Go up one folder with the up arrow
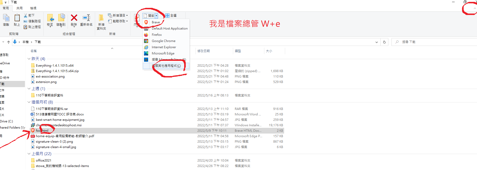The width and height of the screenshot is (477, 174). pos(9,42)
